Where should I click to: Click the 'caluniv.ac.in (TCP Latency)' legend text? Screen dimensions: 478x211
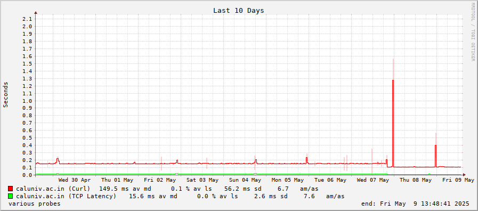coord(66,197)
